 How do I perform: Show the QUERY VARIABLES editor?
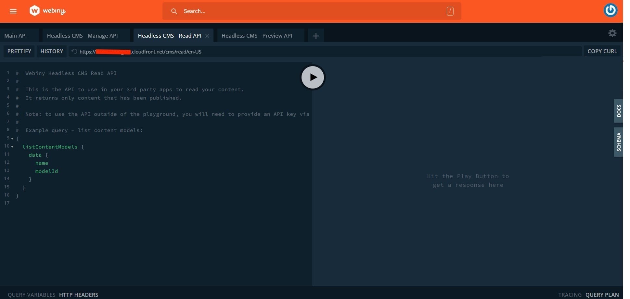32,295
